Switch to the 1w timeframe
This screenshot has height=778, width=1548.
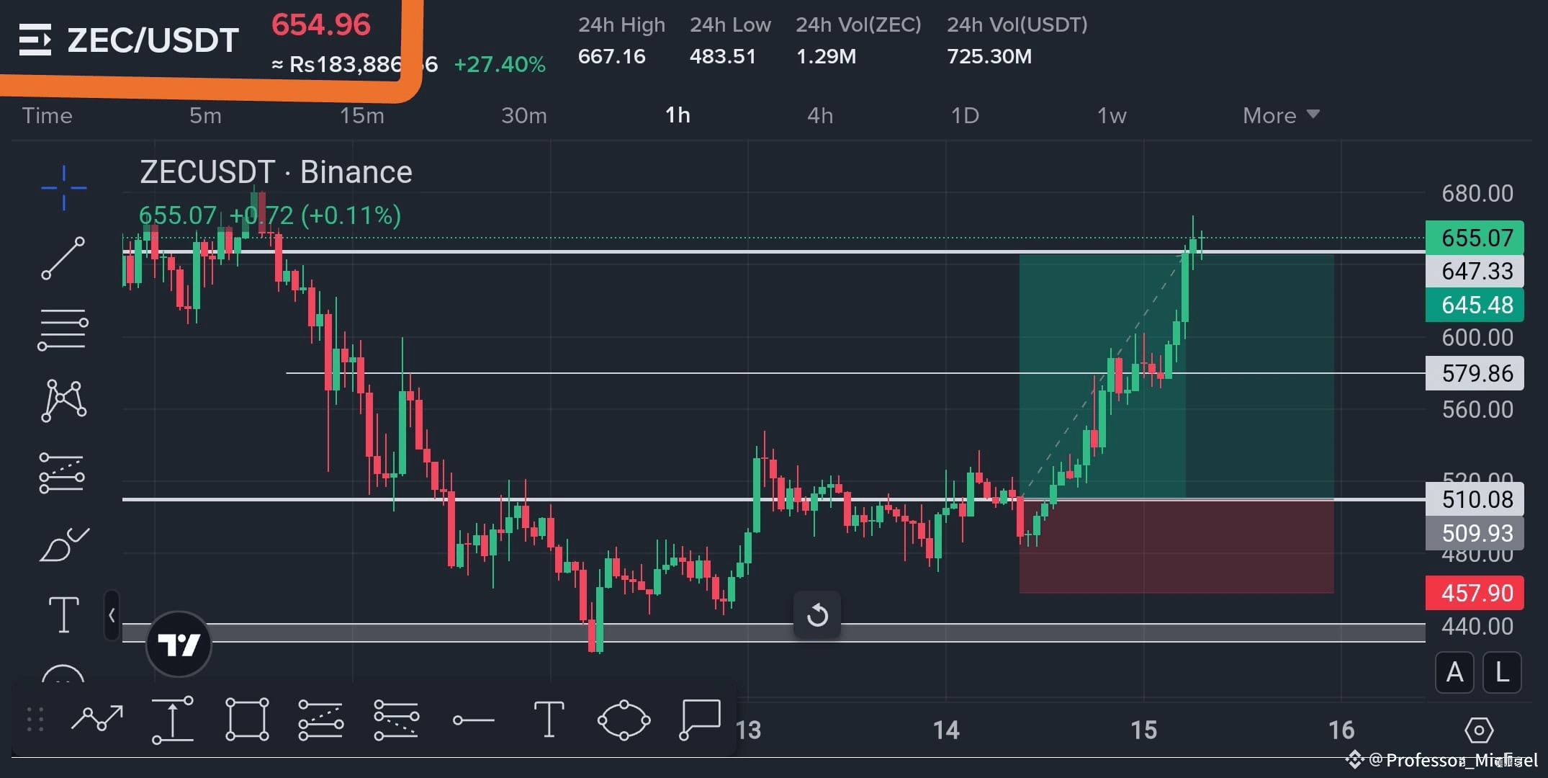click(1112, 115)
